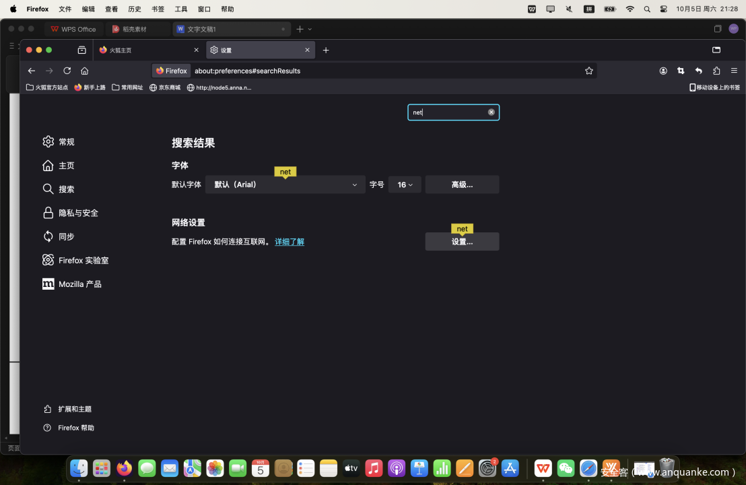This screenshot has height=485, width=746.
Task: Open the 同步 settings category
Action: 58,236
